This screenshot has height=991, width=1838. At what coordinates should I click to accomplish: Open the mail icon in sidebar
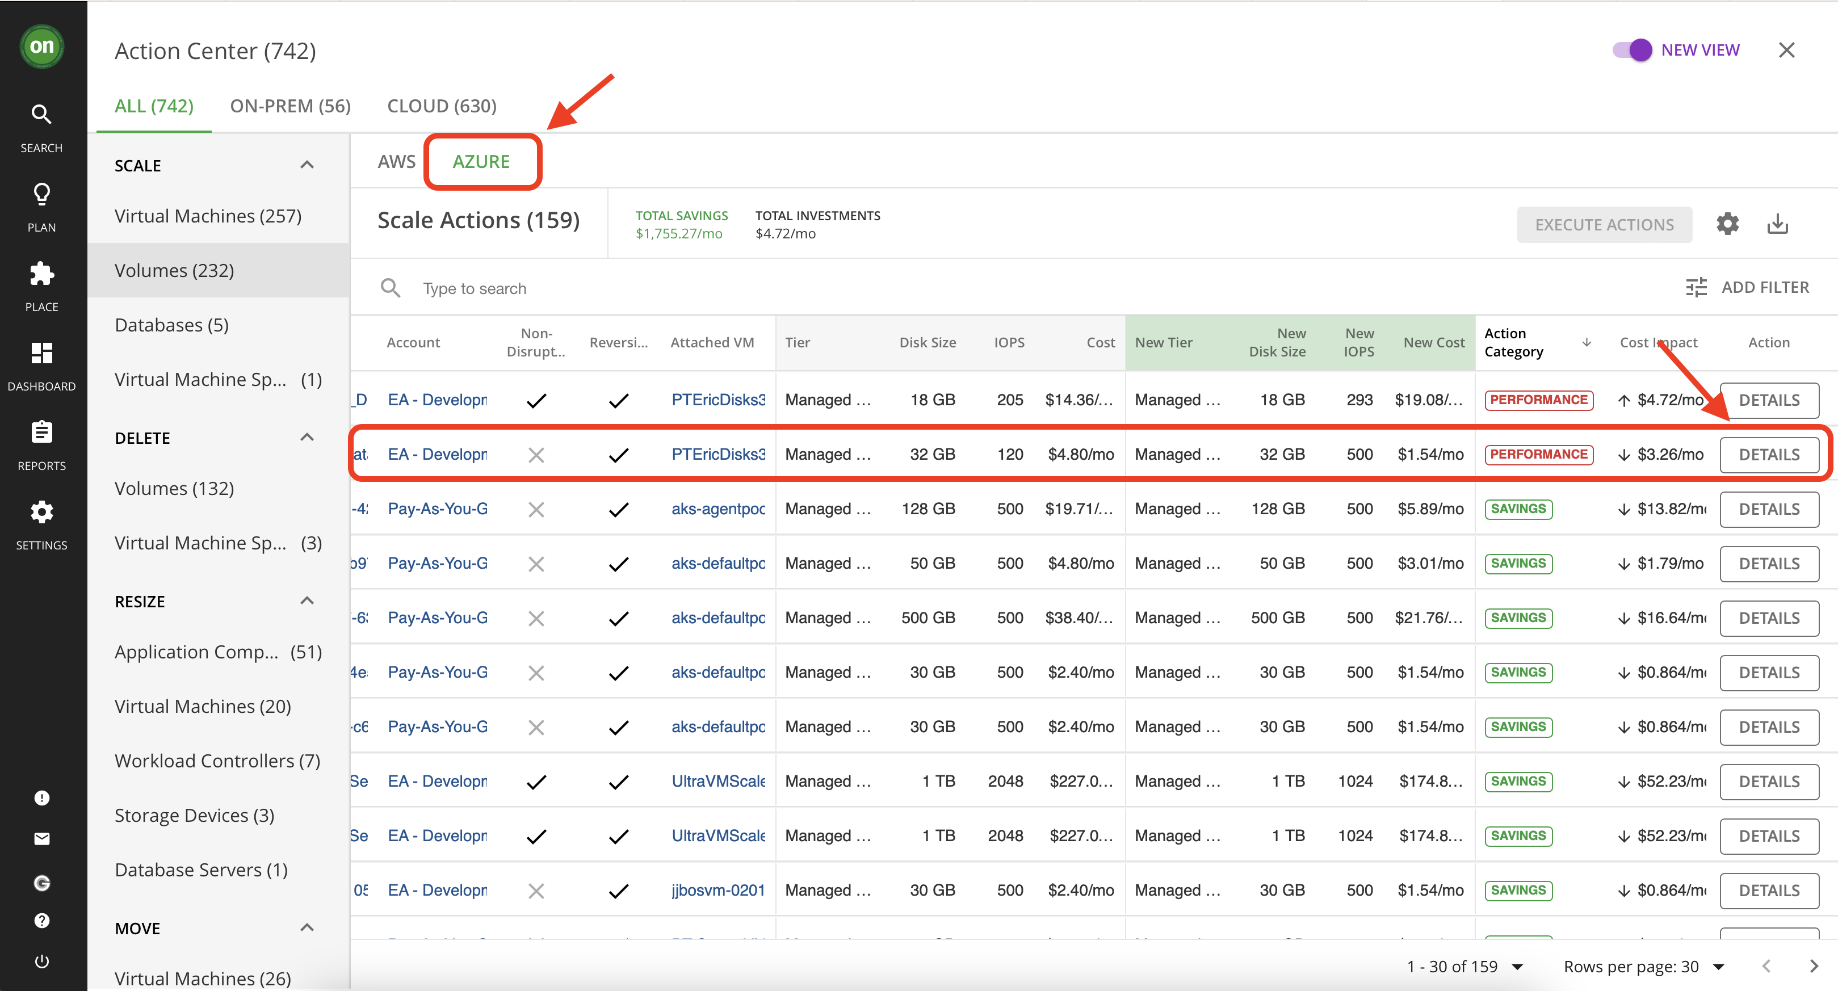(x=41, y=839)
